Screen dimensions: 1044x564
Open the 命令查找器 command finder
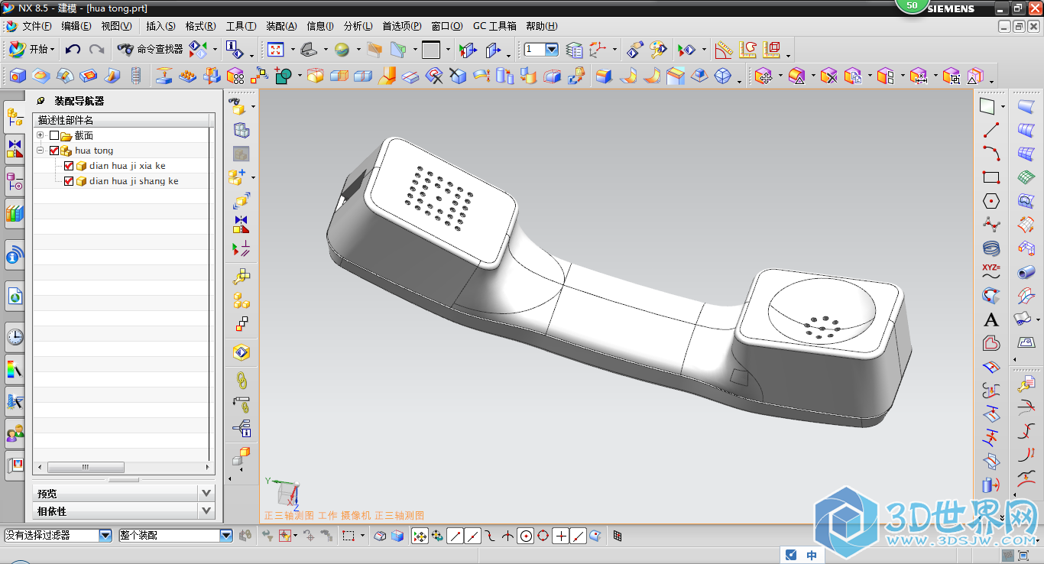coord(150,50)
